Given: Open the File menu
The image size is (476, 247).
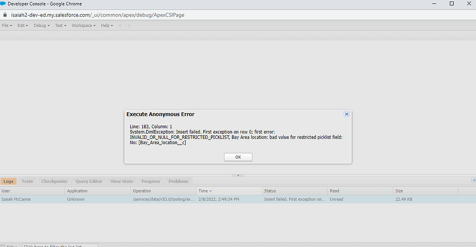Looking at the screenshot, I should pos(7,26).
